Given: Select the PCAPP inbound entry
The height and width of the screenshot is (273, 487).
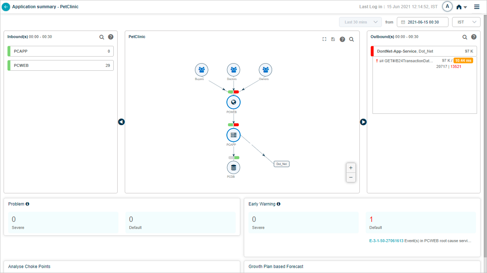Looking at the screenshot, I should pos(60,51).
